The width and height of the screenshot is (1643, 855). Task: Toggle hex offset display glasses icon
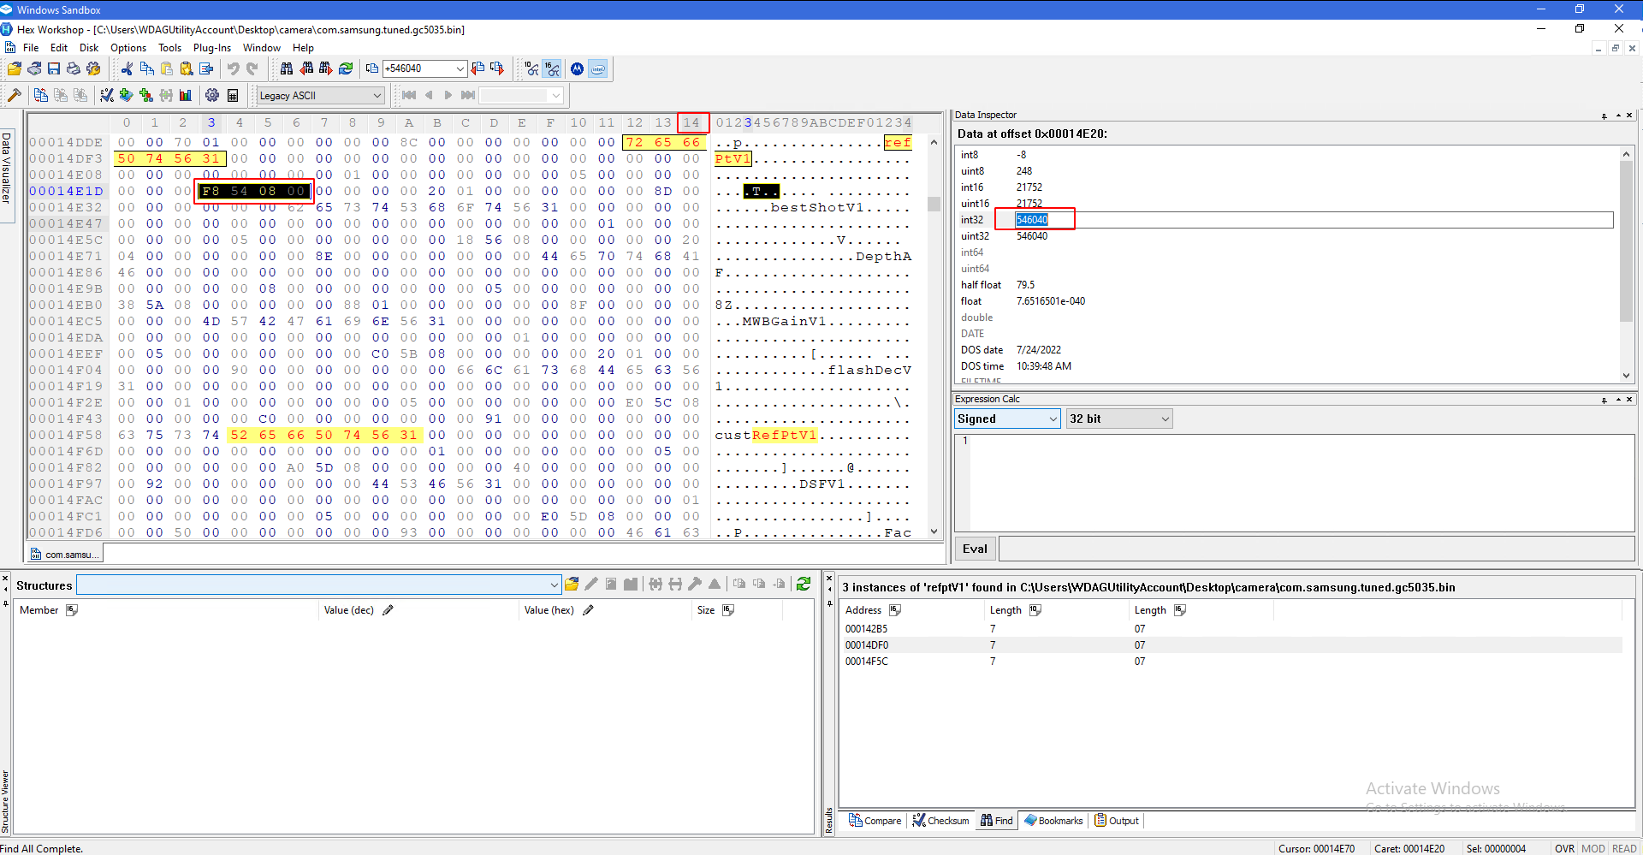[x=553, y=68]
